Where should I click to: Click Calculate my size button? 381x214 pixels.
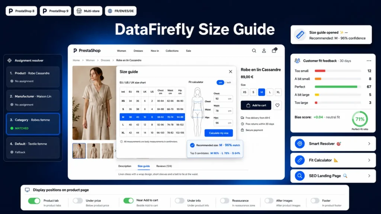(x=219, y=133)
